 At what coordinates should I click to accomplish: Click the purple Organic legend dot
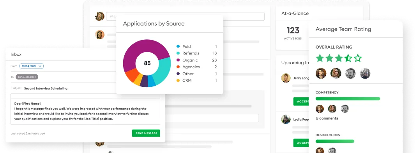tap(178, 60)
